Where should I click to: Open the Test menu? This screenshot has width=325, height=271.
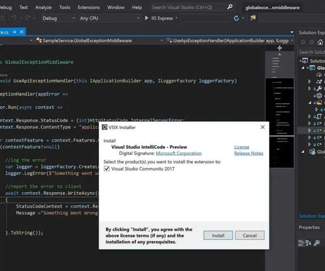(23, 7)
